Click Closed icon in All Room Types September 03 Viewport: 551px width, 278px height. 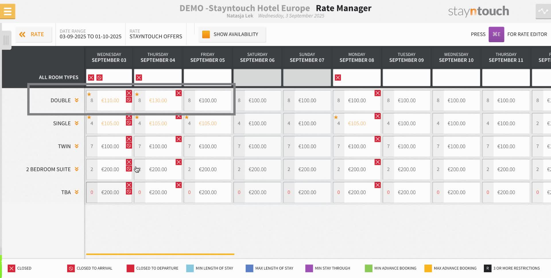click(91, 78)
